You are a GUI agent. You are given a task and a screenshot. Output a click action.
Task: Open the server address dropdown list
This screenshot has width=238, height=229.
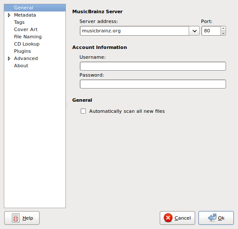194,31
